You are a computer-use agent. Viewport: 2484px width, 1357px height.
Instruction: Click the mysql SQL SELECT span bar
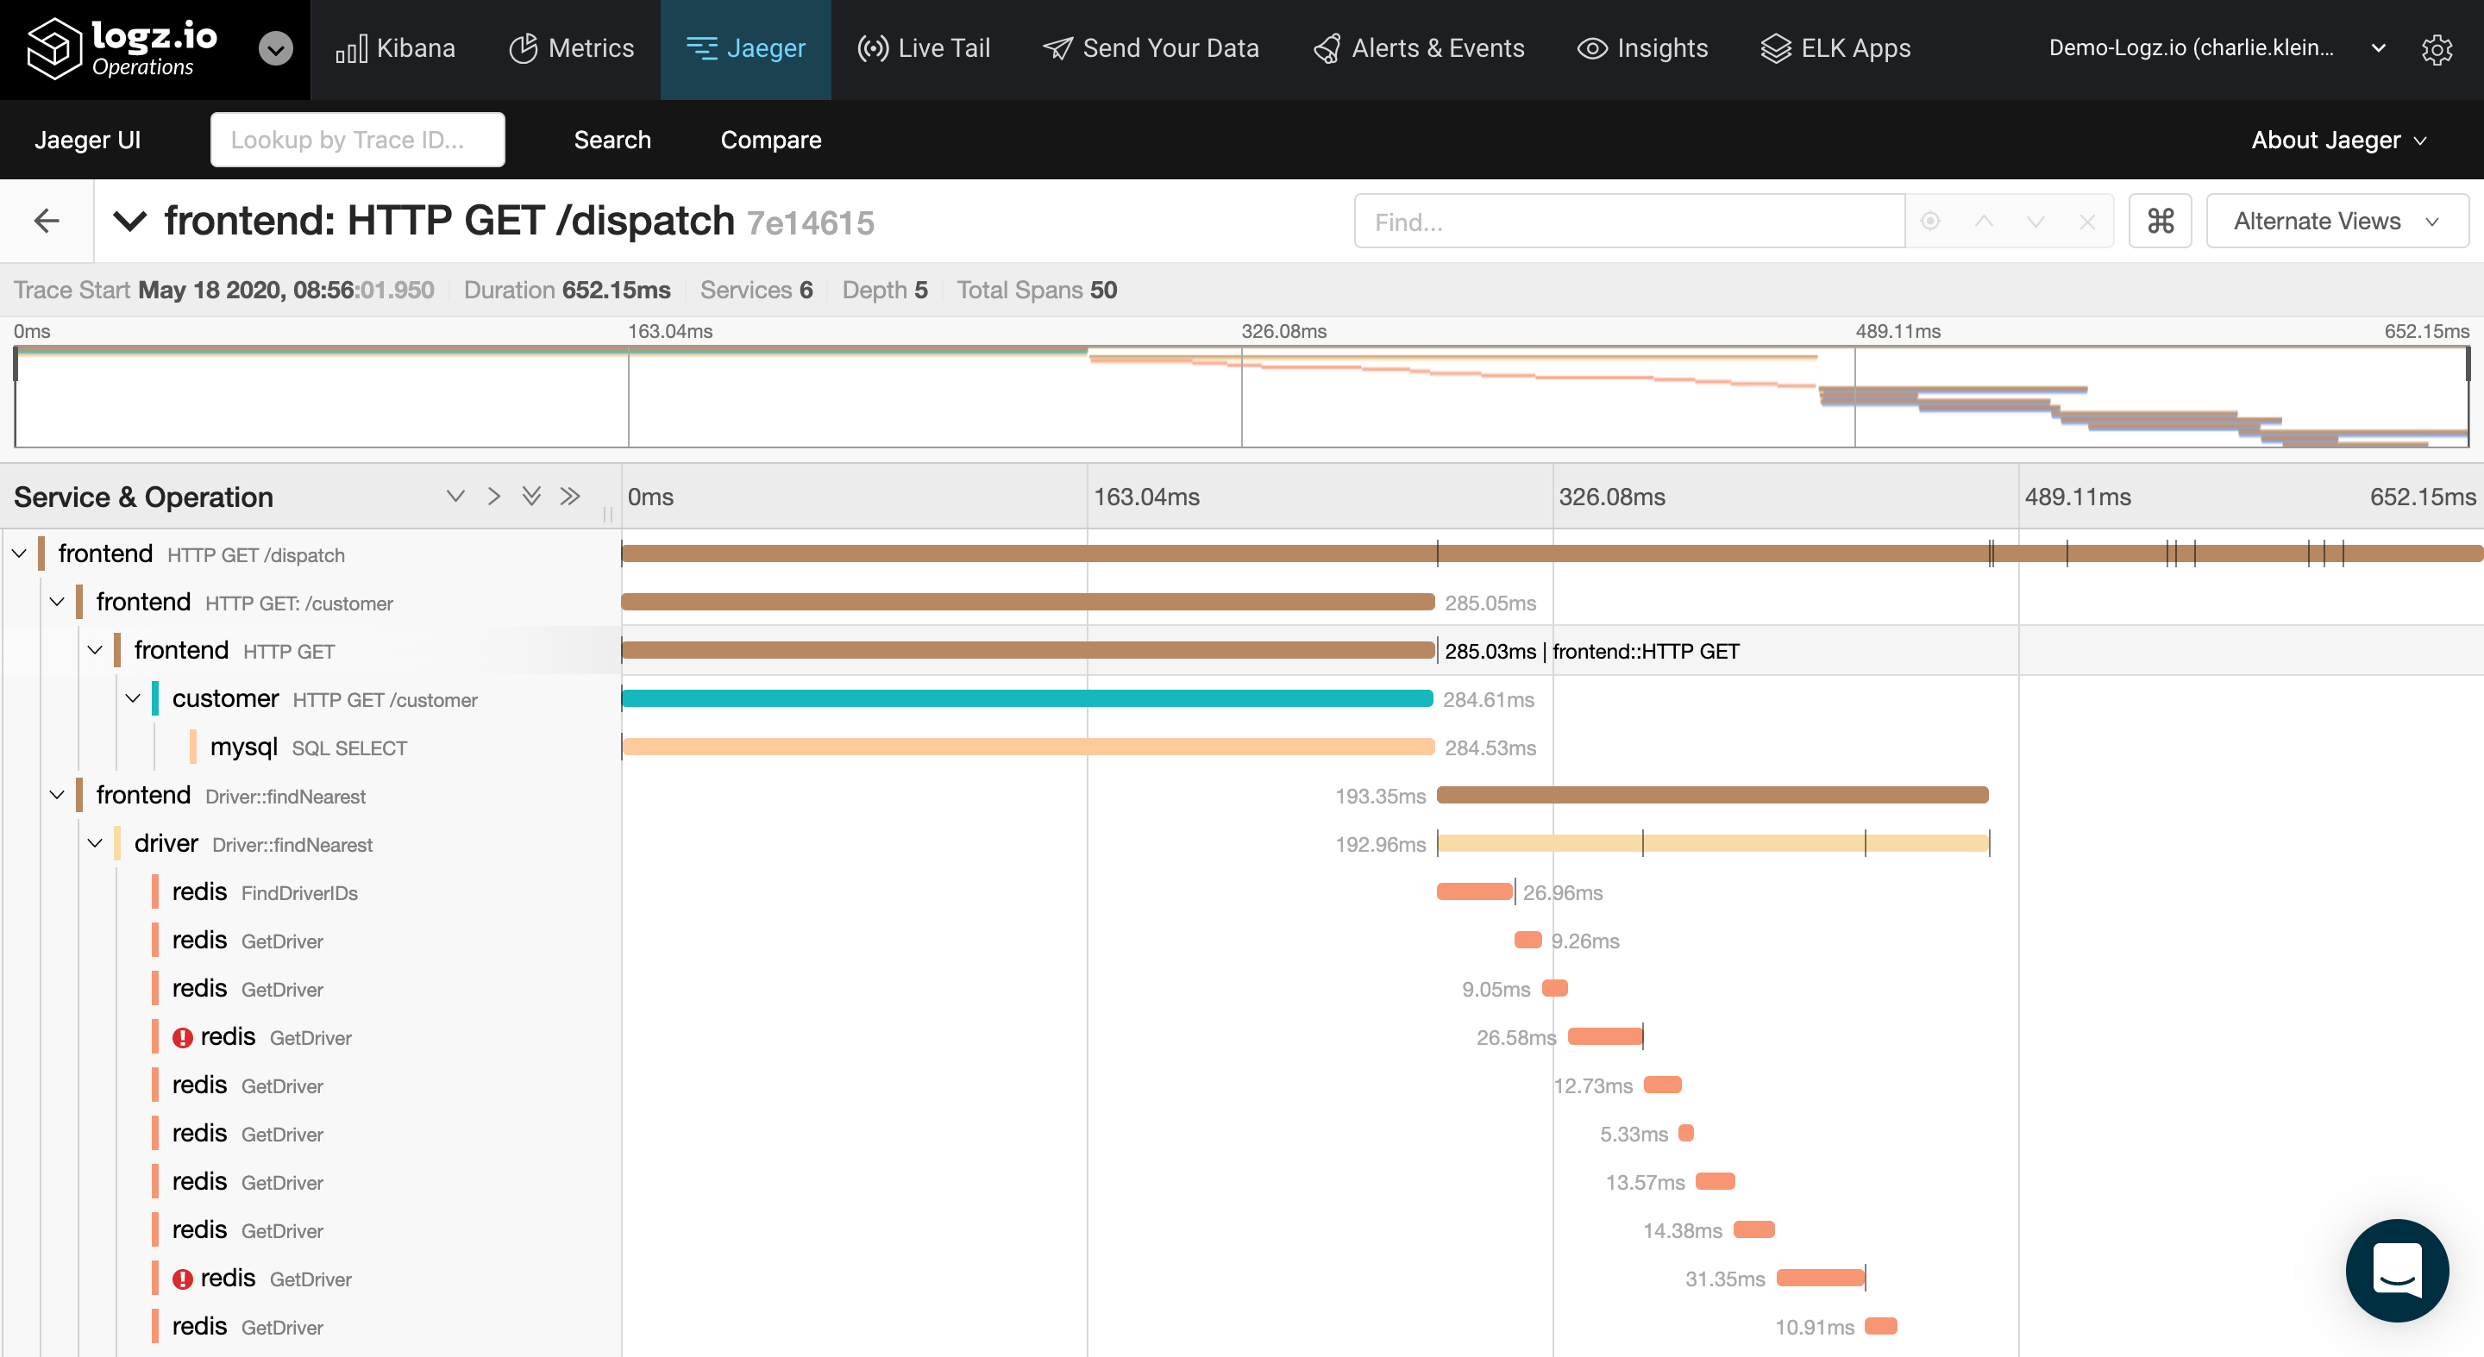click(1028, 746)
